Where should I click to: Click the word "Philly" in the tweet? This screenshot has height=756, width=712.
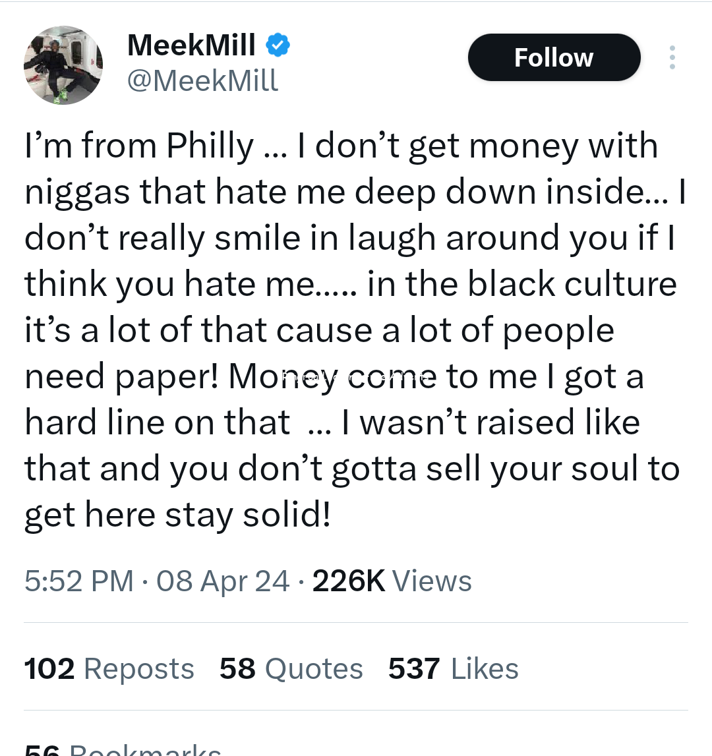pos(210,146)
